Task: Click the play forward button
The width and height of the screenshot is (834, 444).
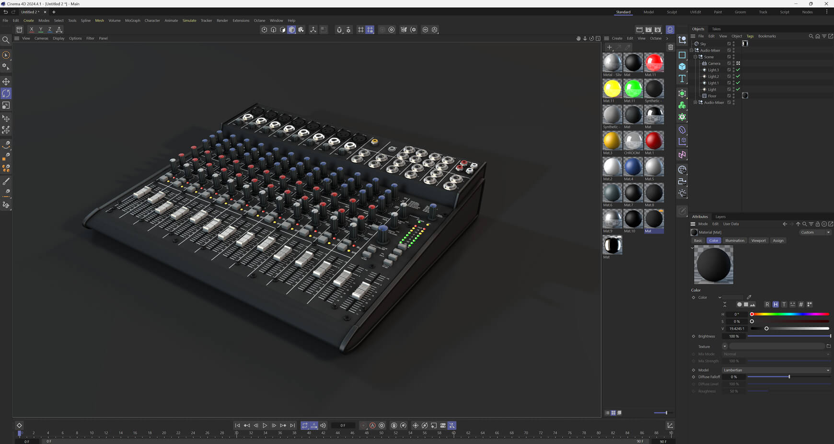Action: pos(265,425)
